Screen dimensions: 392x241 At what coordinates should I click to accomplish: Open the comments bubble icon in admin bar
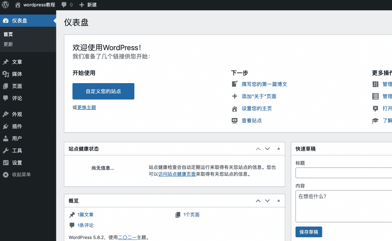(64, 5)
